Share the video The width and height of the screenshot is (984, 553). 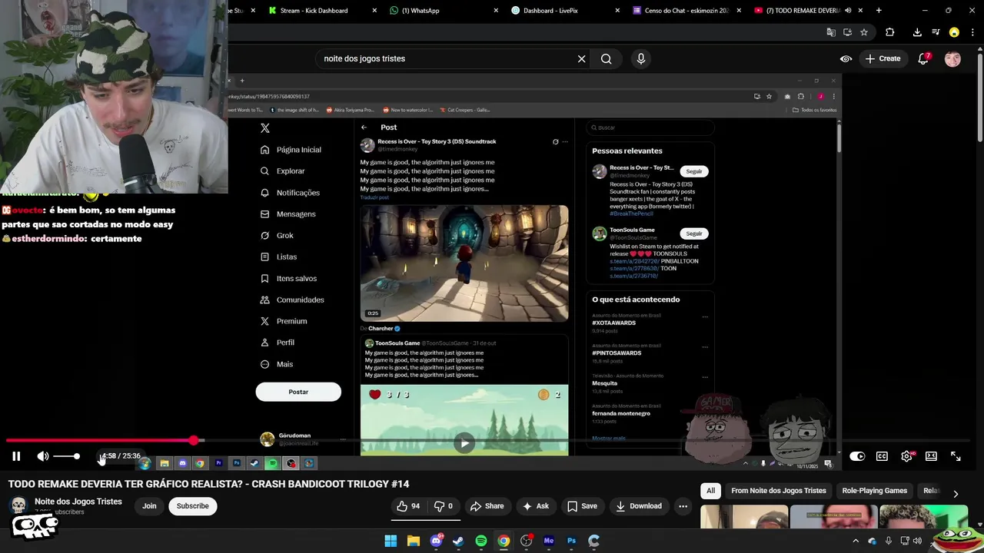pos(487,506)
